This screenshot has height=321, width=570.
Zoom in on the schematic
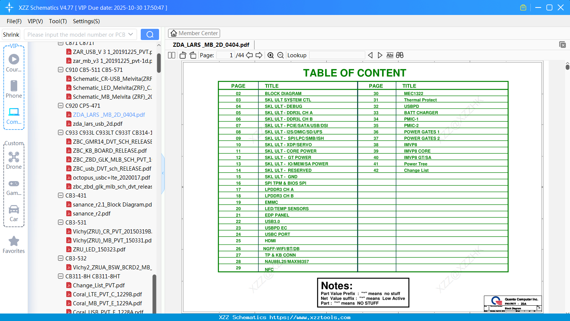(271, 55)
